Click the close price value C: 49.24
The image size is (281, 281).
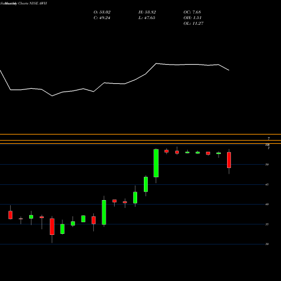tap(102, 18)
